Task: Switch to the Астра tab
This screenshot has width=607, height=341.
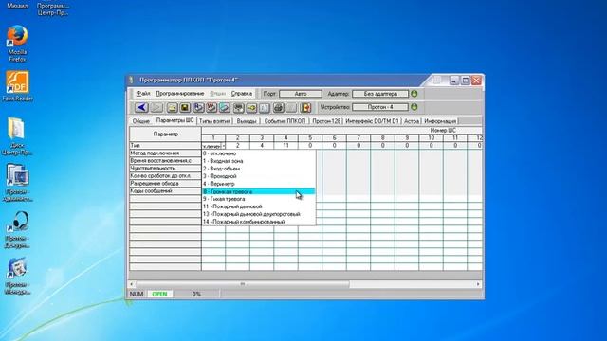Action: 412,121
